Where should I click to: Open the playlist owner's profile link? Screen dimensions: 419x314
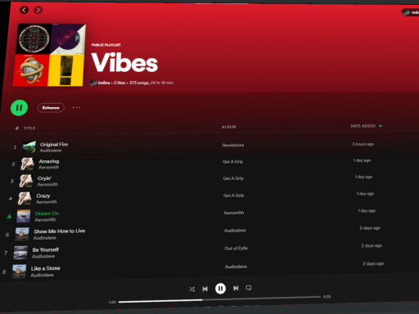click(x=104, y=83)
